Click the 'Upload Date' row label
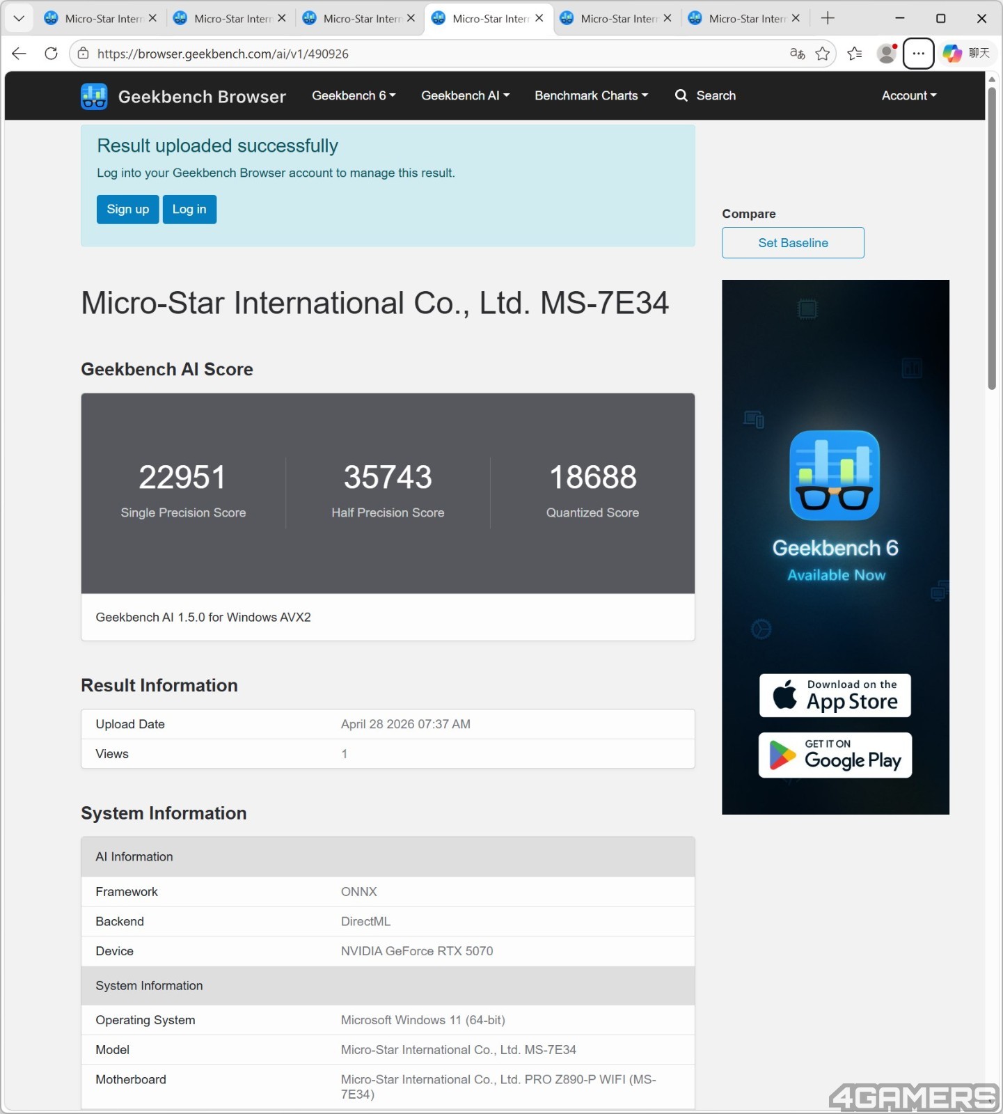The image size is (1003, 1114). (x=130, y=725)
